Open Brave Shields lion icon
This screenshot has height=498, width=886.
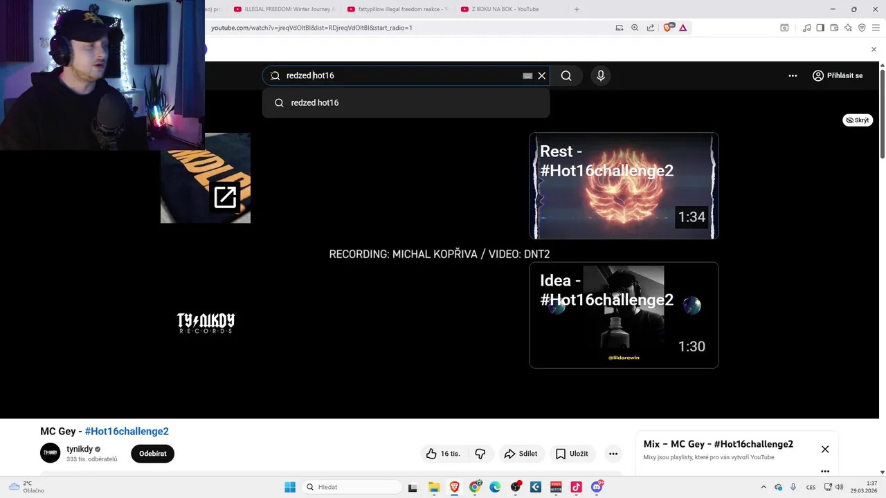[668, 28]
